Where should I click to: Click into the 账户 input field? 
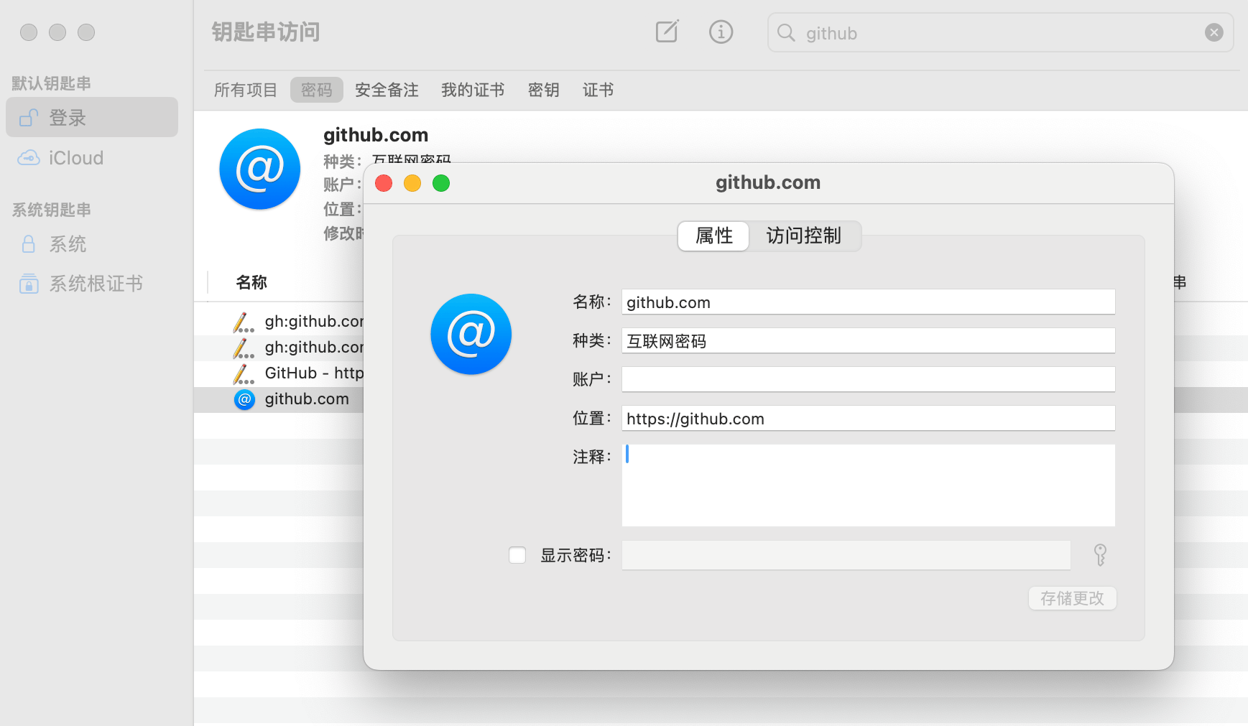pos(867,379)
